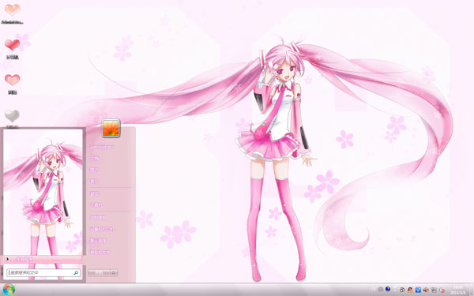This screenshot has width=474, height=296.
Task: Click the gray printer-like tray icon
Action: [381, 290]
